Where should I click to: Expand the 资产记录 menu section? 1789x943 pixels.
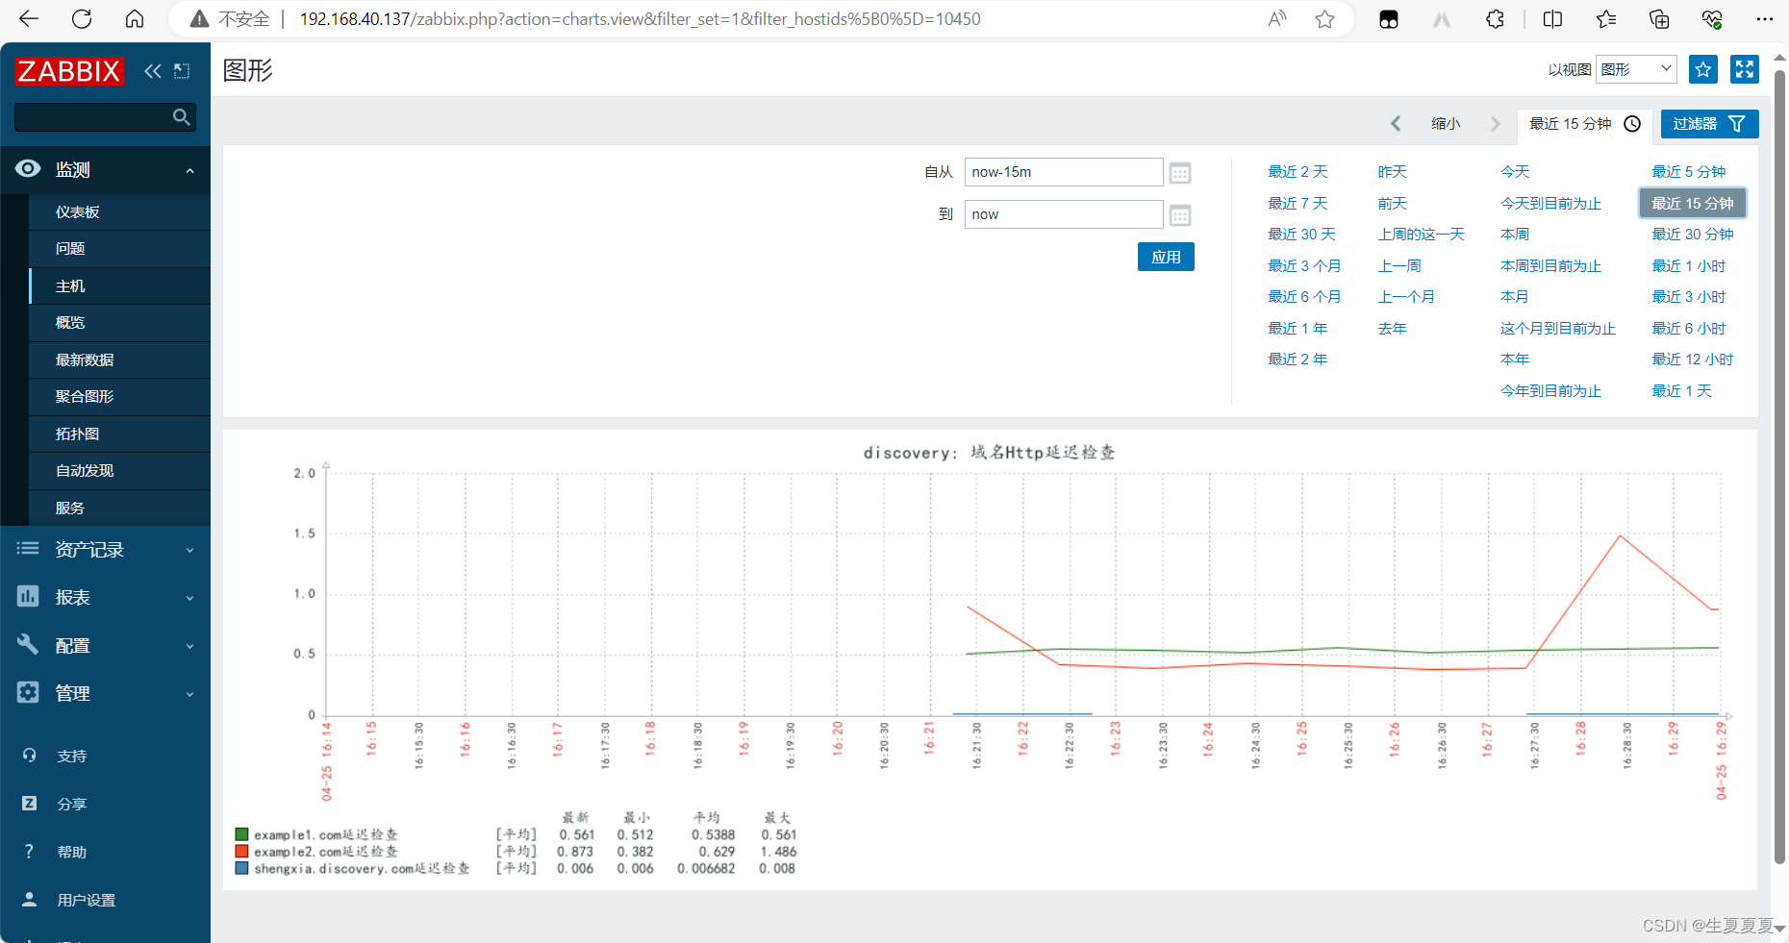pyautogui.click(x=189, y=550)
